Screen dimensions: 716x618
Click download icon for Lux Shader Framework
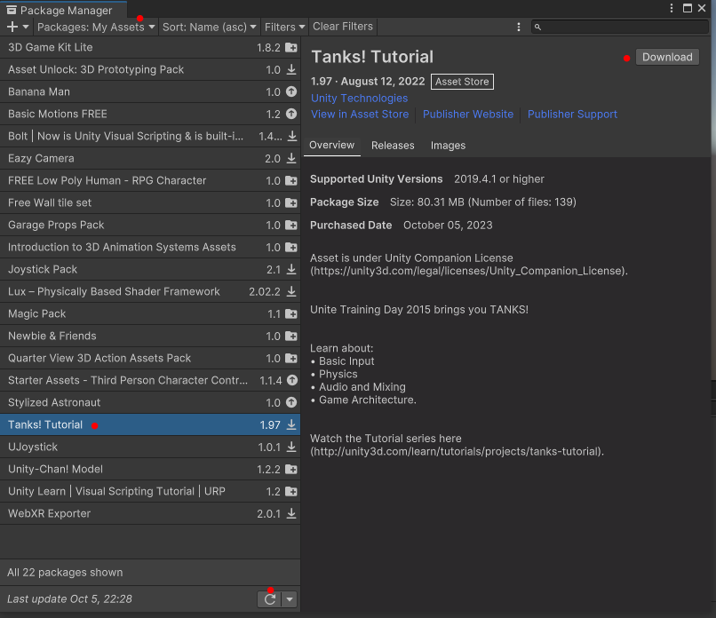tap(291, 291)
